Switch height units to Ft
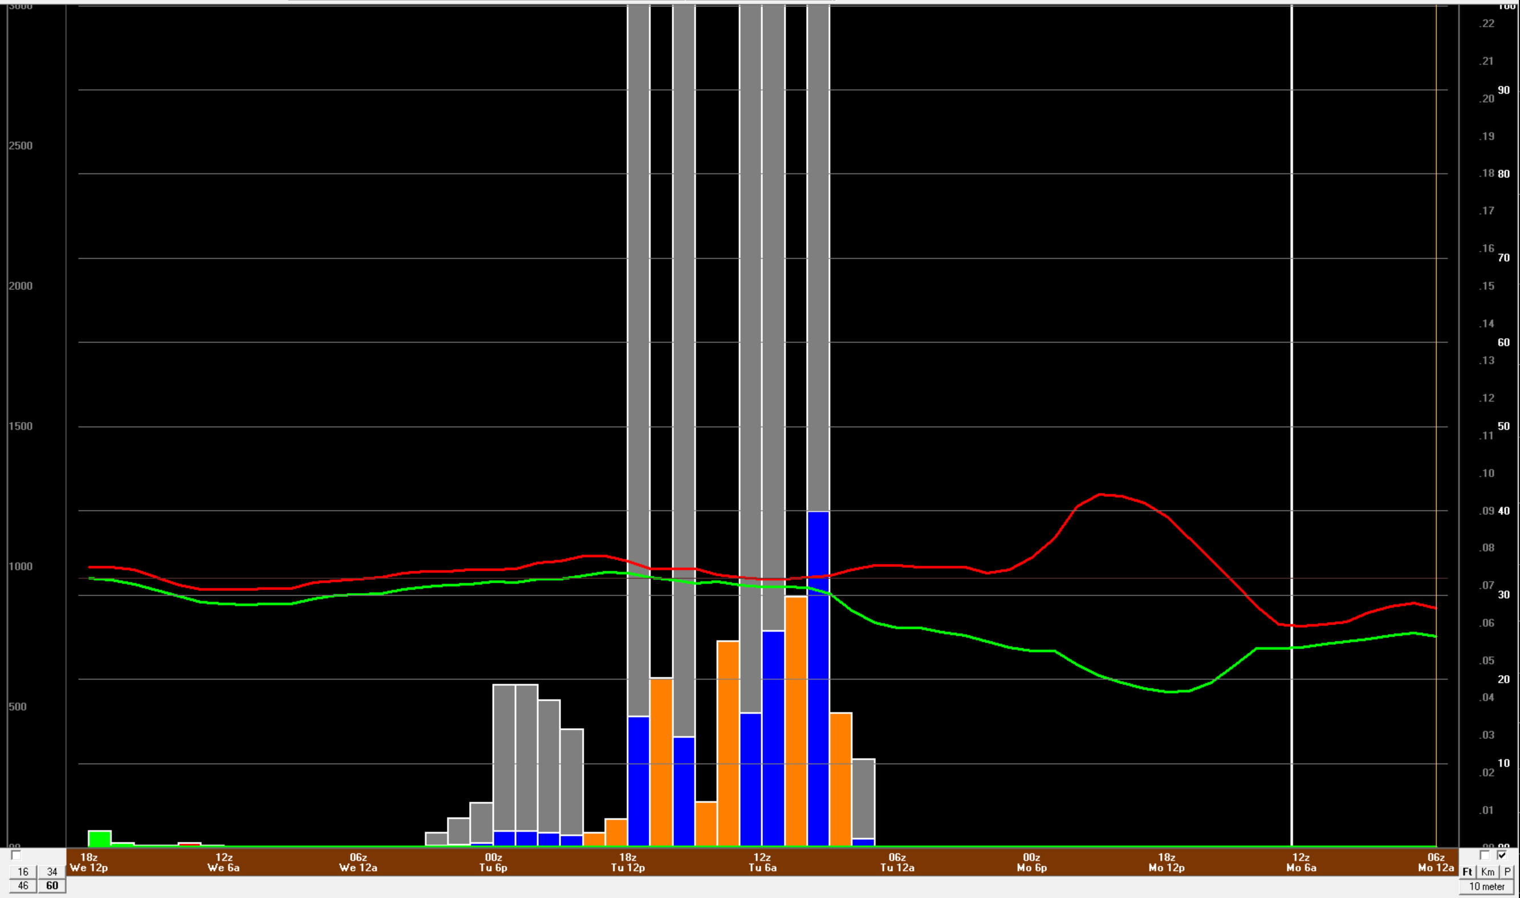 (x=1468, y=871)
